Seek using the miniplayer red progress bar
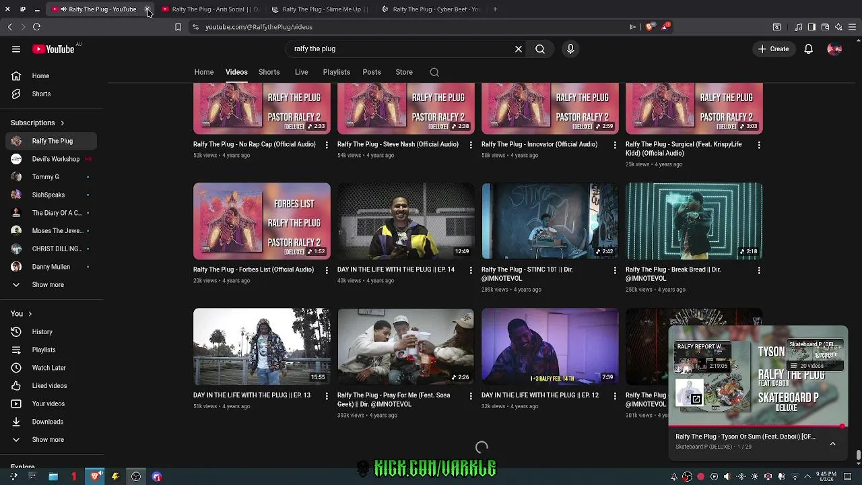 758,426
